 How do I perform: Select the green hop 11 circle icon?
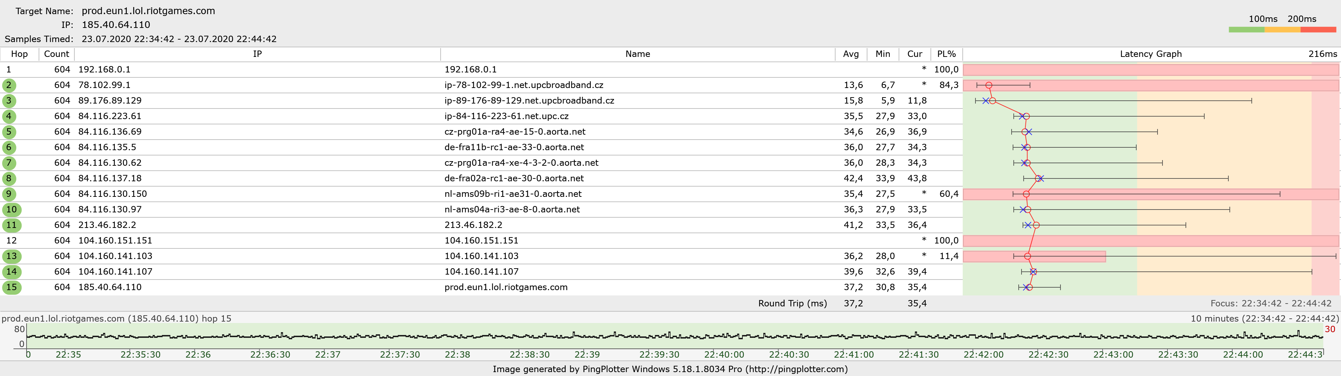[11, 225]
